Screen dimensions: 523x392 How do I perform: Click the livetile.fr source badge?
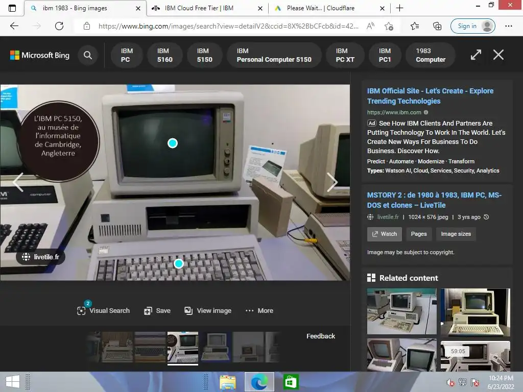(41, 257)
